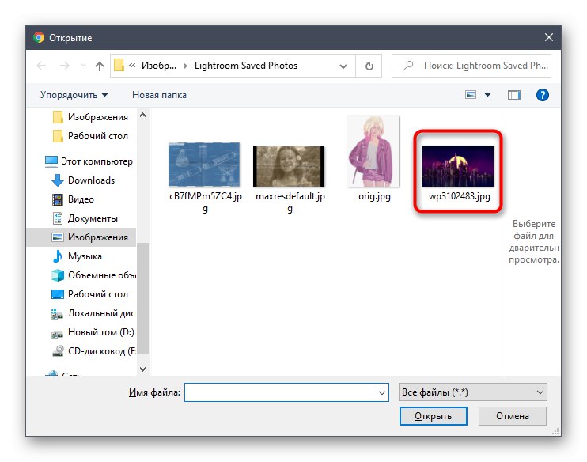The height and width of the screenshot is (462, 587).
Task: Open help with question mark icon
Action: [x=542, y=95]
